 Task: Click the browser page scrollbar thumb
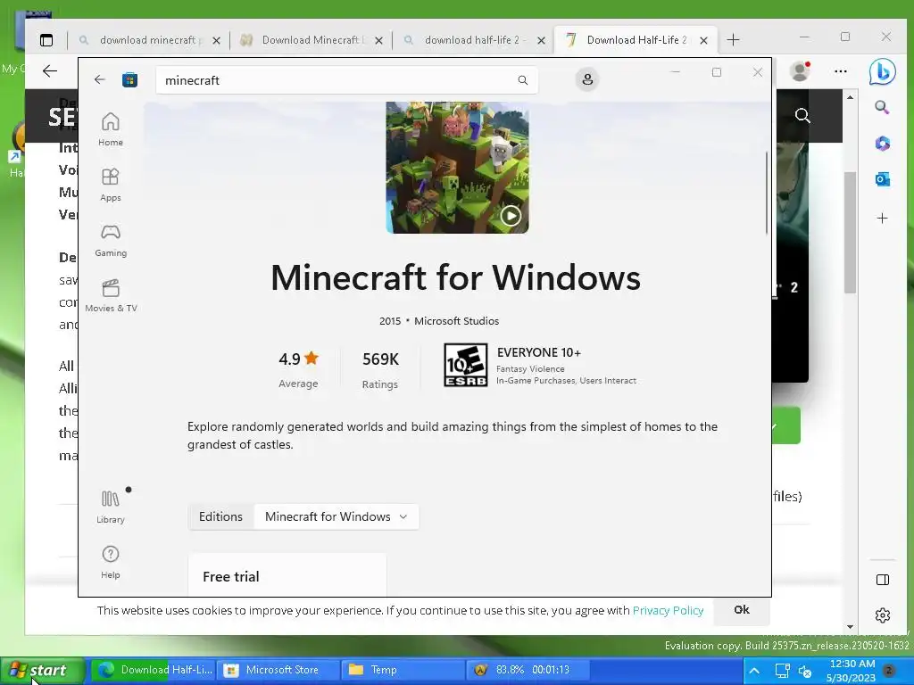[851, 232]
